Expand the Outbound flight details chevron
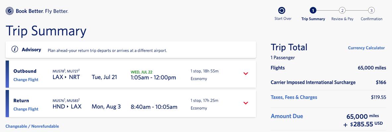Image resolution: width=392 pixels, height=132 pixels. pyautogui.click(x=246, y=74)
